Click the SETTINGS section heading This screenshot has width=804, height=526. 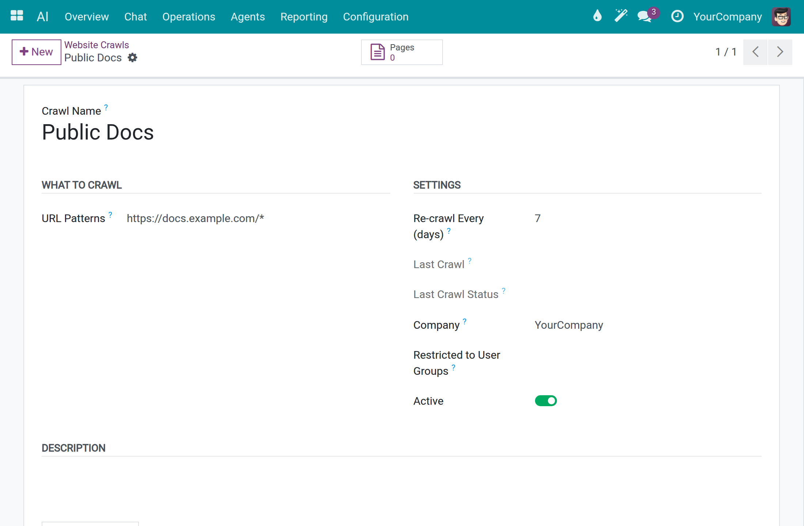point(437,185)
